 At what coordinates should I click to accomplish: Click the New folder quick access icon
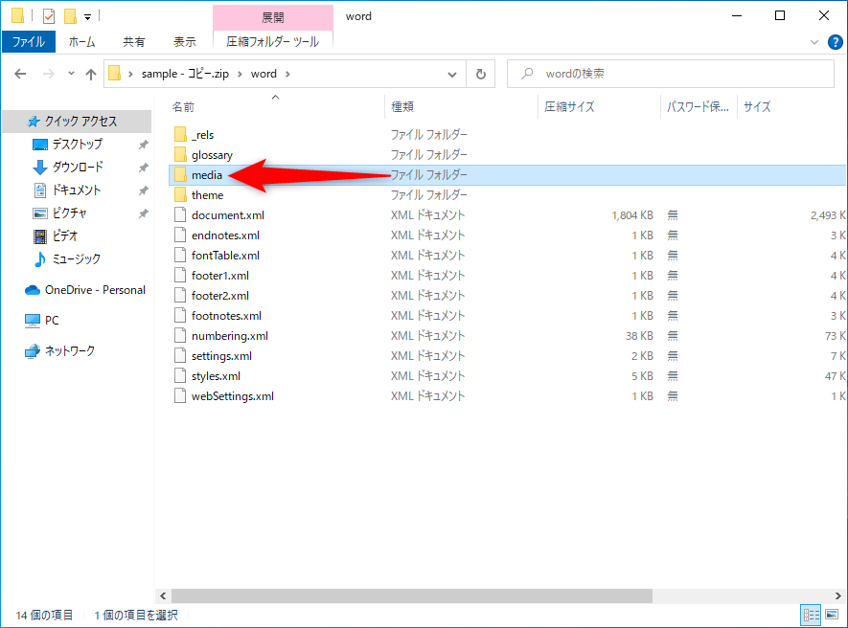click(70, 16)
